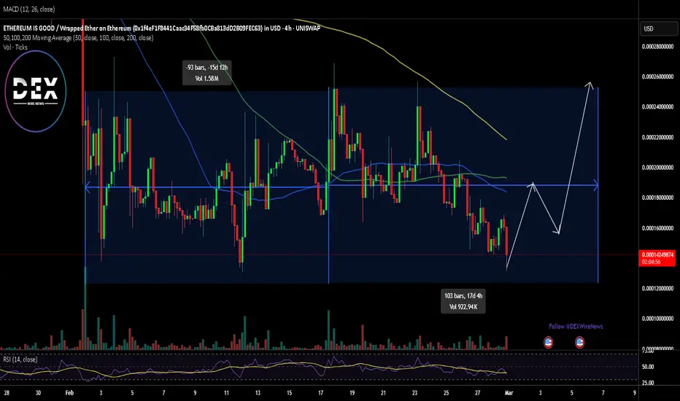This screenshot has height=401, width=680.
Task: Click the Follow @DEXWireNews text
Action: click(x=576, y=327)
